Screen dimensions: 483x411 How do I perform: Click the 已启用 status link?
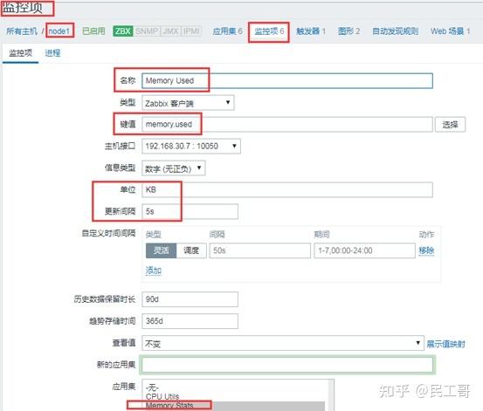(93, 31)
